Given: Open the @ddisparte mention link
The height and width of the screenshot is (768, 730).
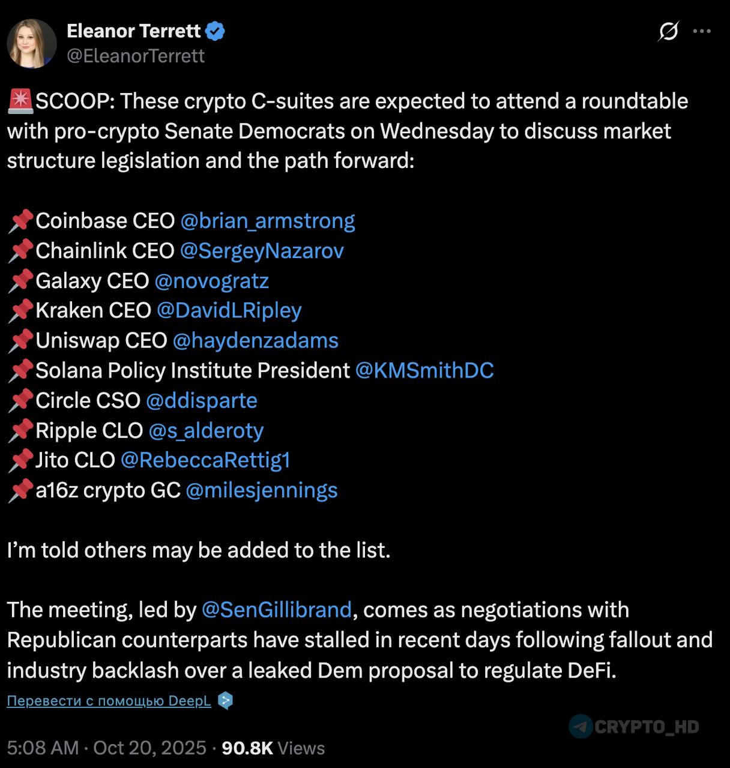Looking at the screenshot, I should [x=202, y=401].
